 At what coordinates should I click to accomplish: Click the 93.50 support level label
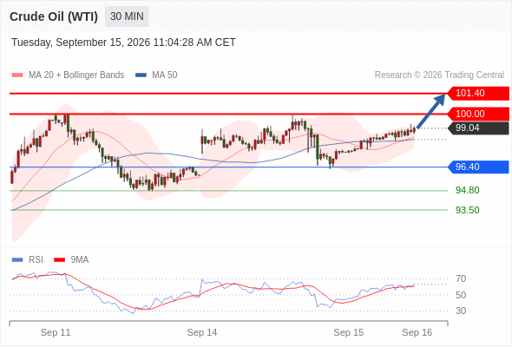[x=467, y=210]
